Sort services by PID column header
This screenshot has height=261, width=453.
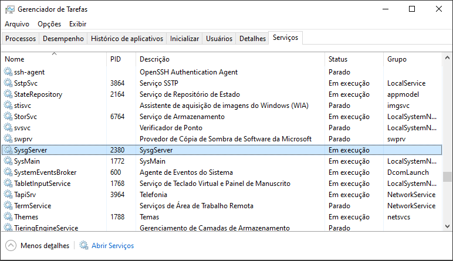(x=121, y=59)
